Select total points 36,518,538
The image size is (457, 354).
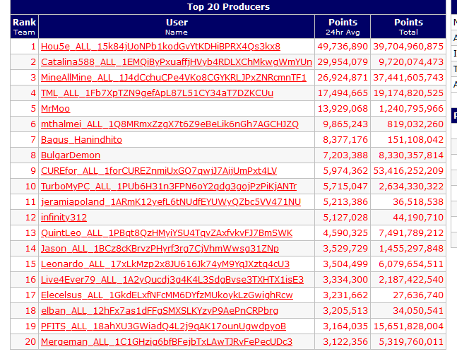[418, 202]
